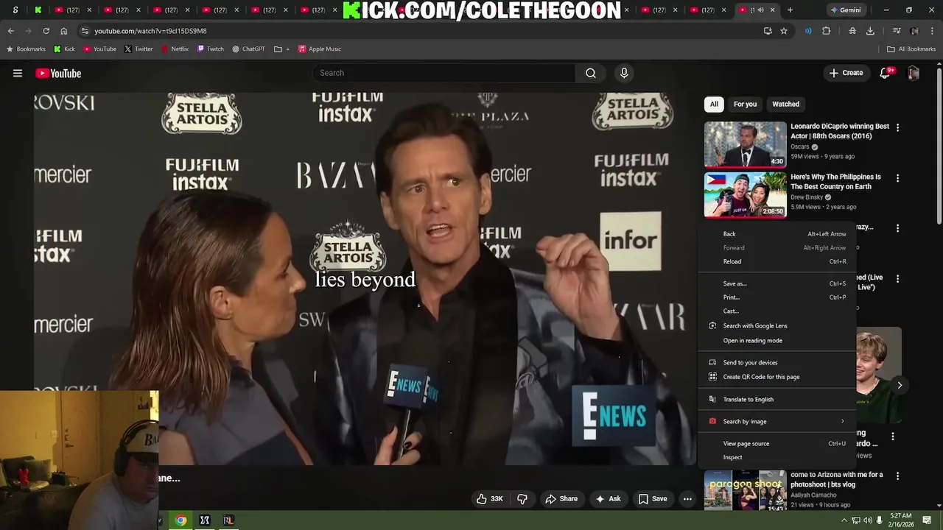Open Netflix bookmark in bookmarks bar
This screenshot has height=530, width=943.
(x=175, y=49)
